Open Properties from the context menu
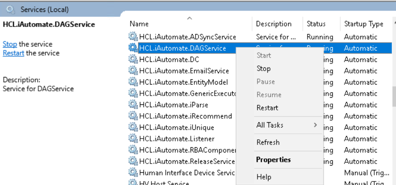Screen dimensions: 396x185 point(280,160)
